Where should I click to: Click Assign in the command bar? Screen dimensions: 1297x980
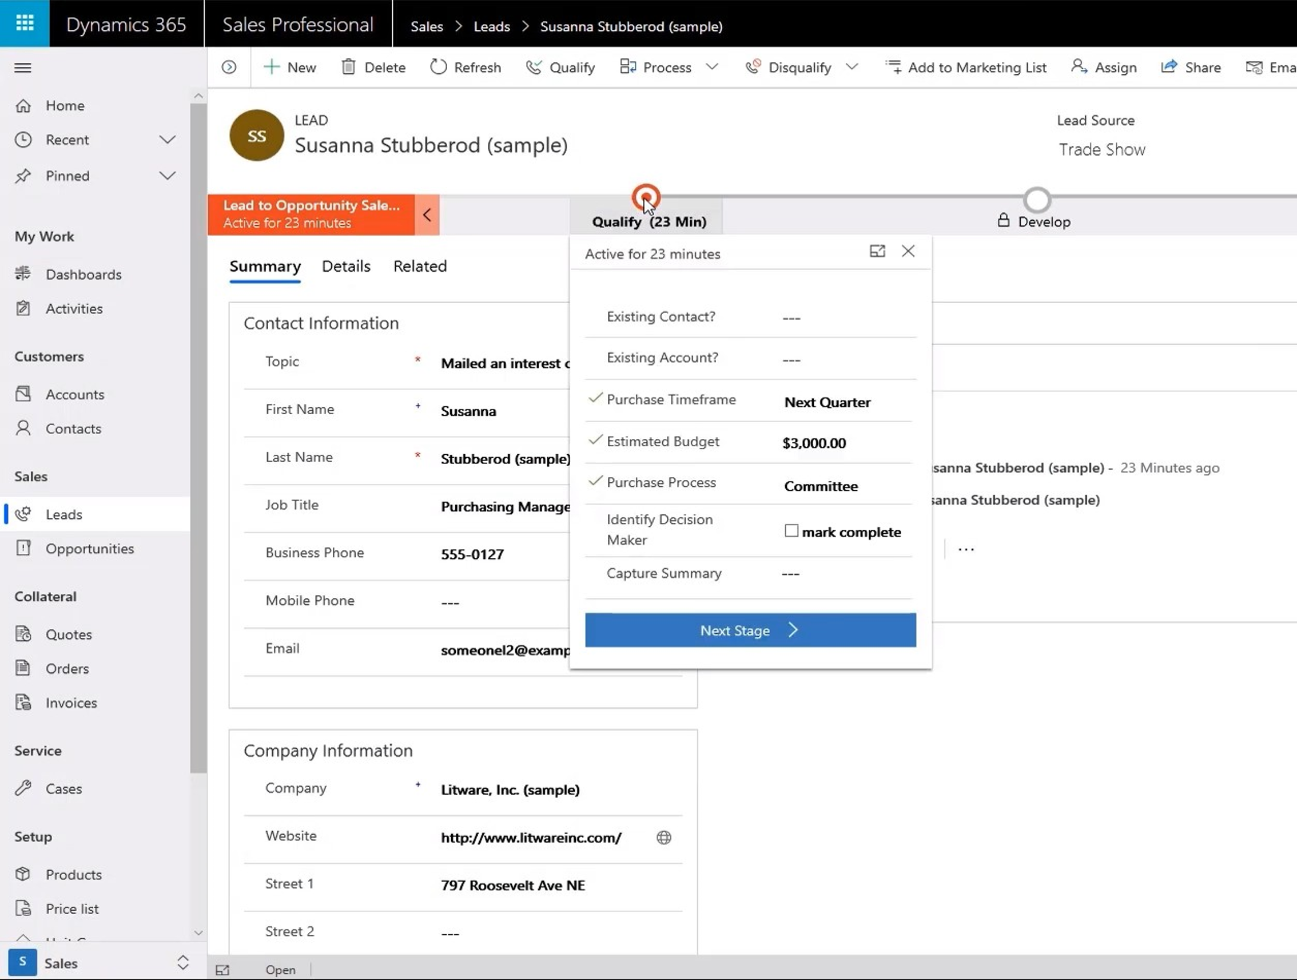click(1104, 68)
